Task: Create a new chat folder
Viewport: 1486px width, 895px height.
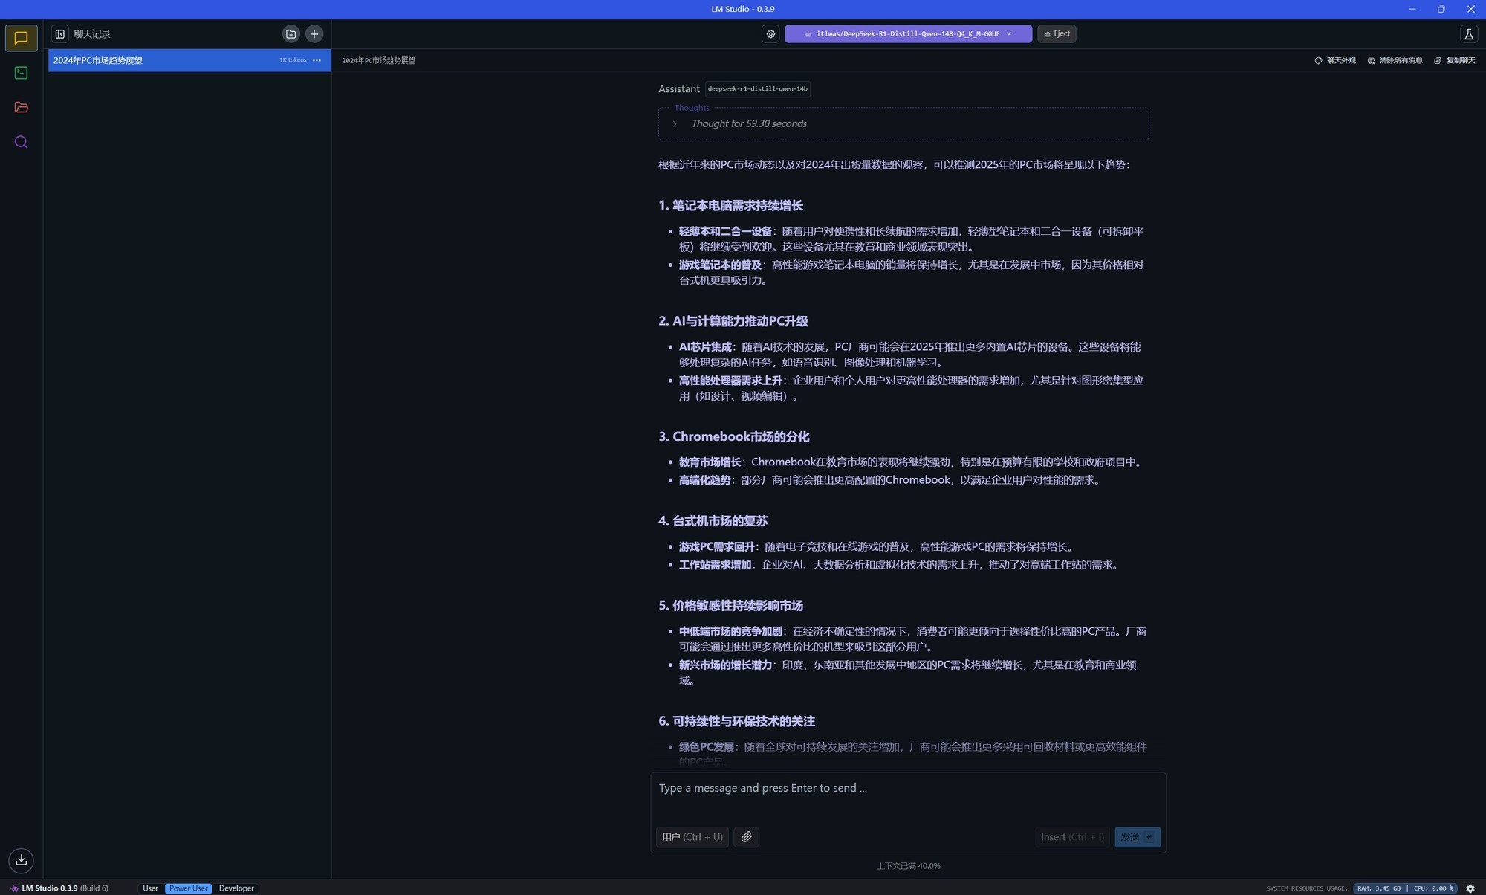Action: [291, 34]
